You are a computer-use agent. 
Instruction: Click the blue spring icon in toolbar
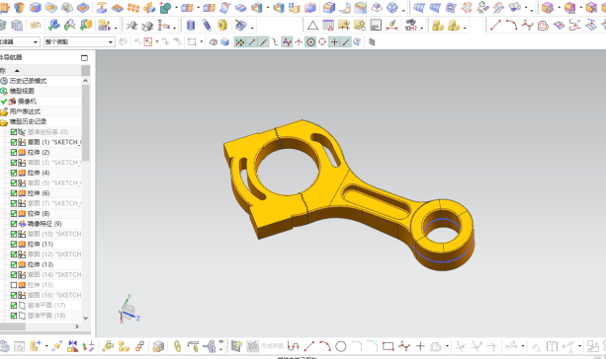tap(207, 26)
